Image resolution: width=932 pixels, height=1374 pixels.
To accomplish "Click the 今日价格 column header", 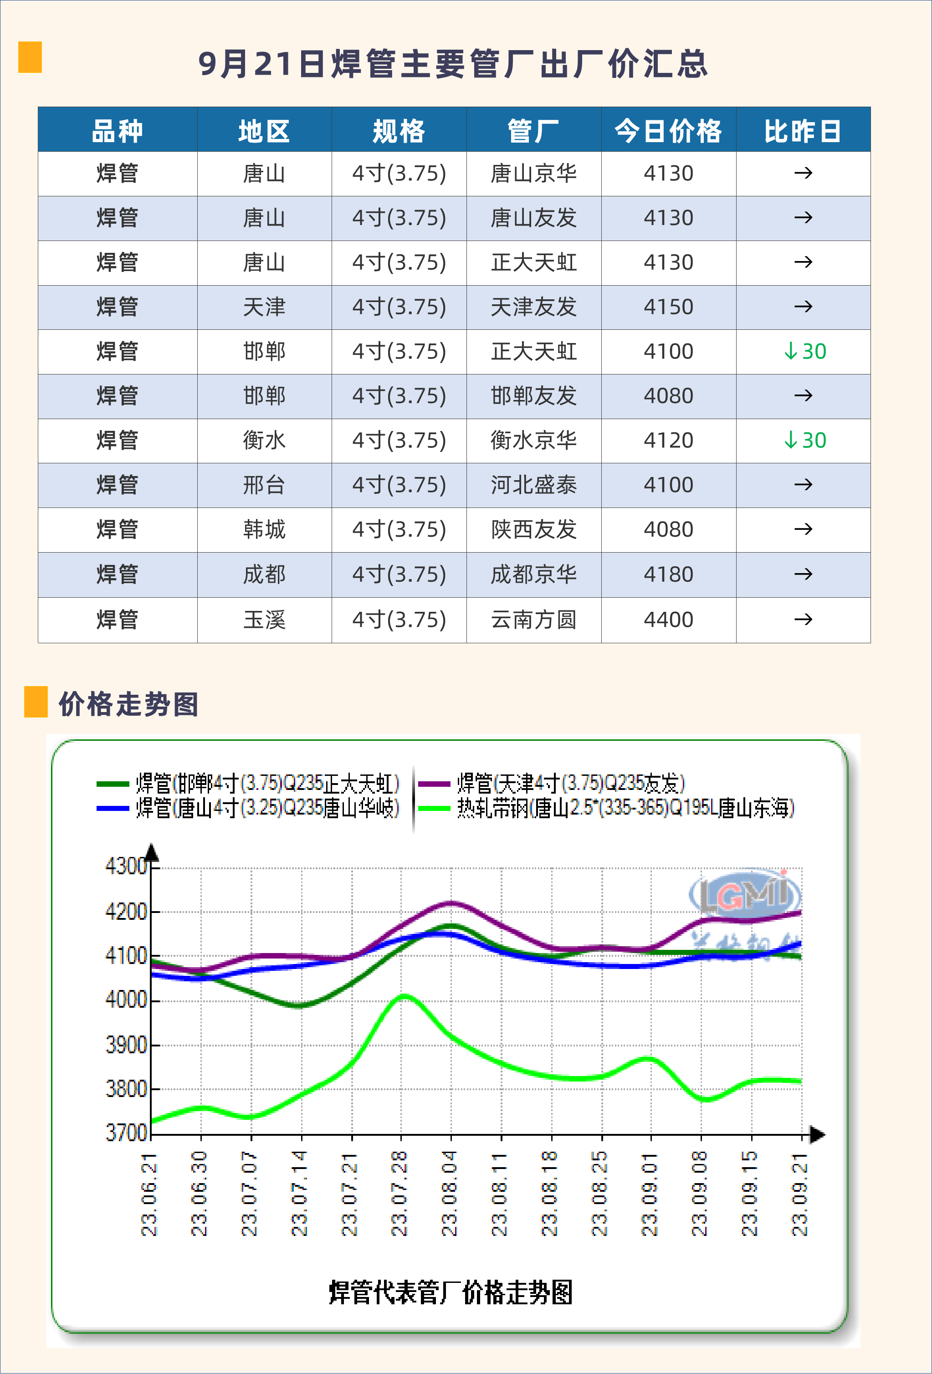I will [x=668, y=130].
